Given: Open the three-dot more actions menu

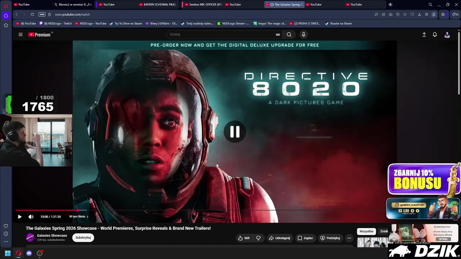Looking at the screenshot, I should click(x=349, y=238).
